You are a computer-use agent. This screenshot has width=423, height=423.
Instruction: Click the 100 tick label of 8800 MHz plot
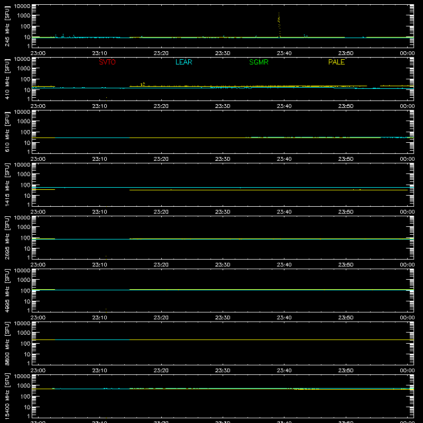click(25, 344)
